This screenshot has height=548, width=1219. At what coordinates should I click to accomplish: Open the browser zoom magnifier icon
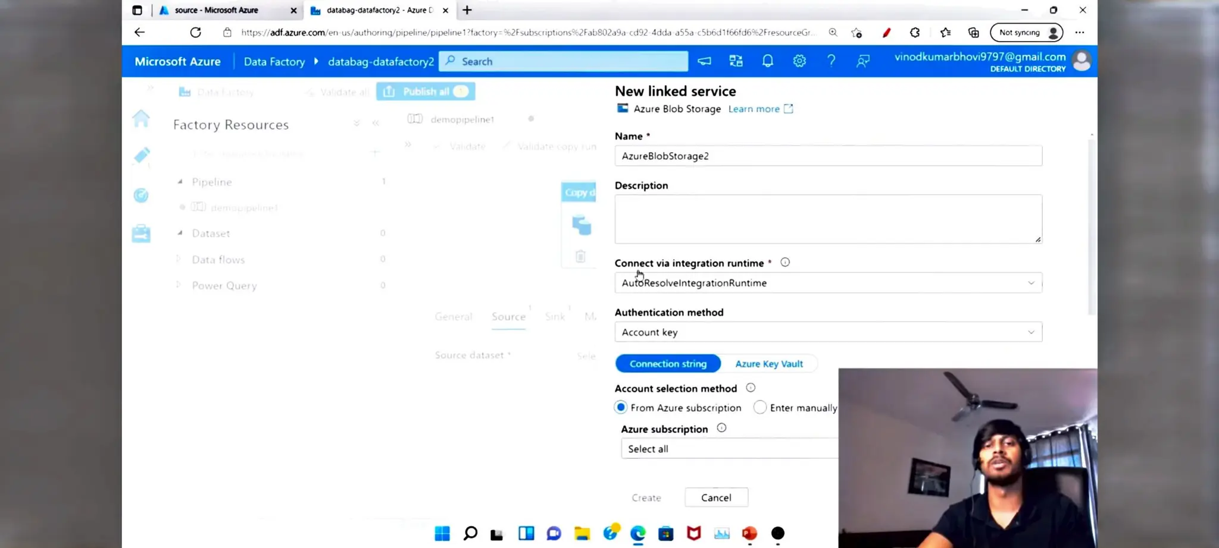click(833, 33)
